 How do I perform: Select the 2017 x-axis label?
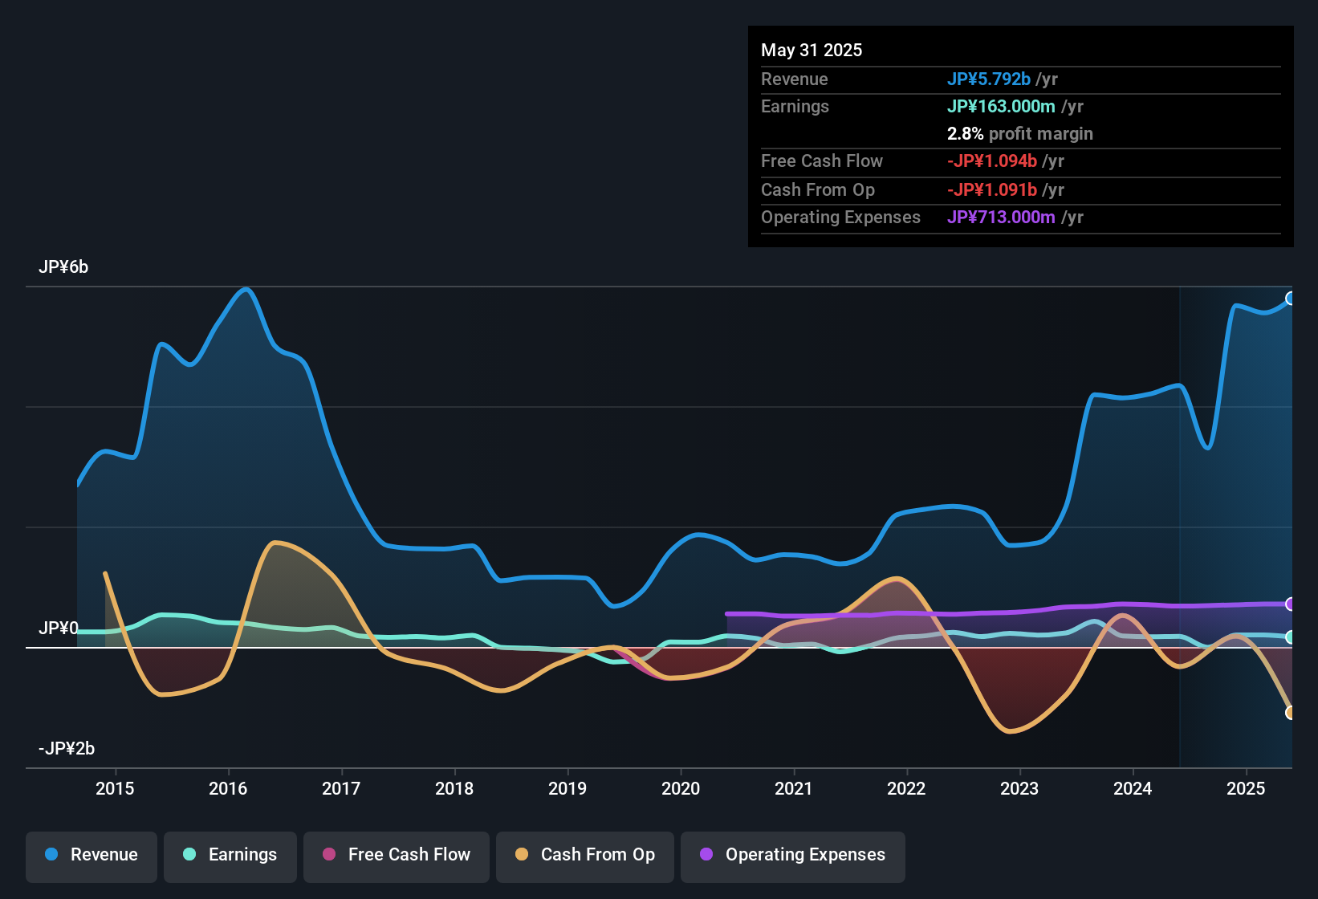pos(341,789)
